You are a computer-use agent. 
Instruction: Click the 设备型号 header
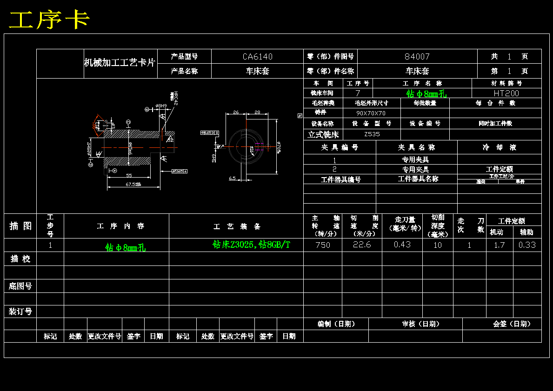pos(372,123)
